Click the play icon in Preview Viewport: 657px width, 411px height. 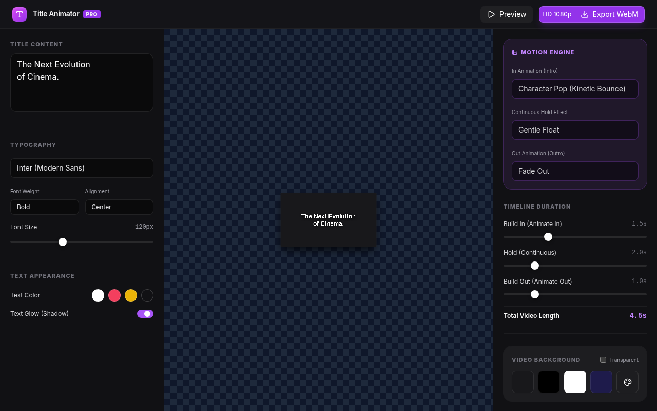pyautogui.click(x=491, y=14)
